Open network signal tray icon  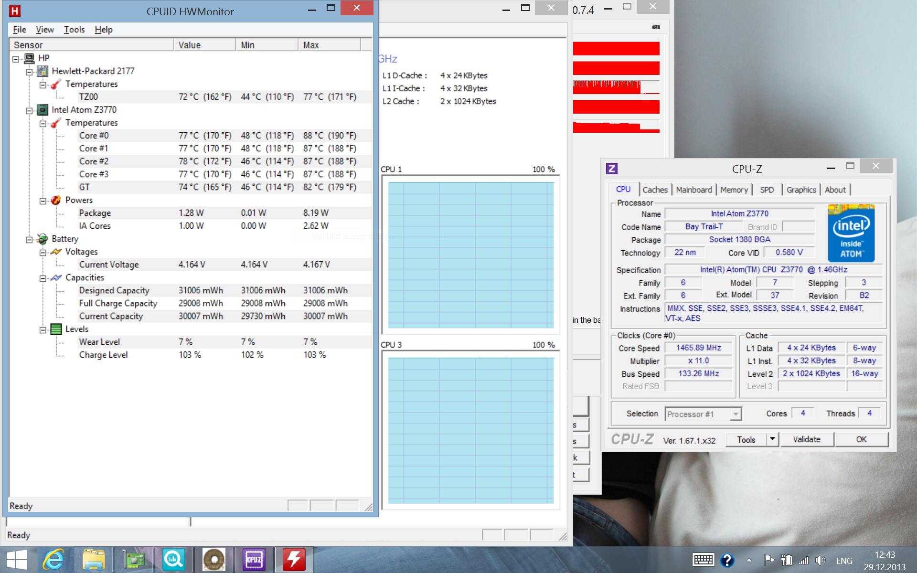click(804, 561)
